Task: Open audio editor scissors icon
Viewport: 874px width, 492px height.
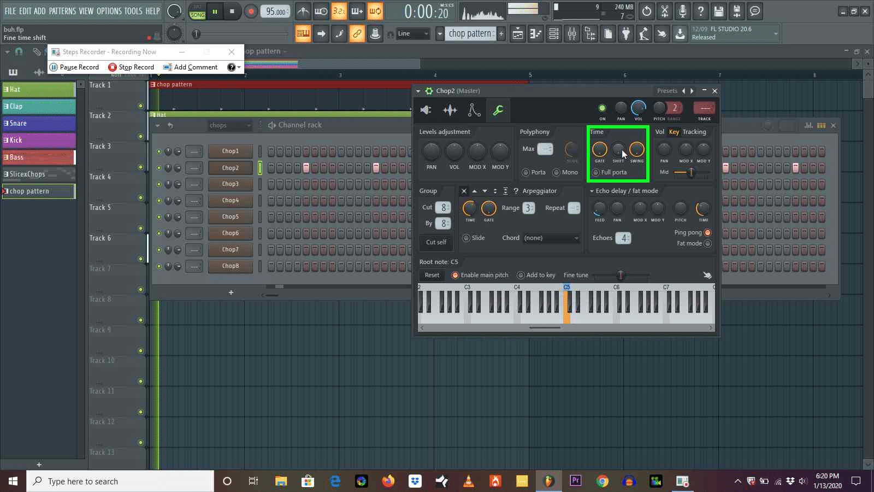Action: [x=665, y=11]
